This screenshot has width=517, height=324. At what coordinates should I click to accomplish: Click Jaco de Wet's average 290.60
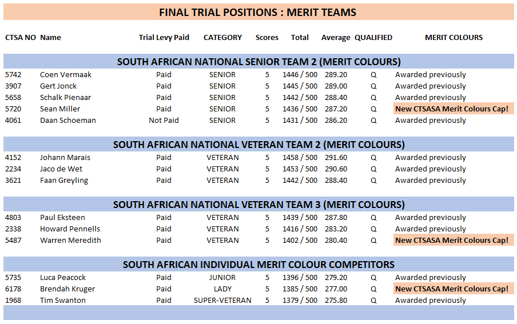[336, 169]
